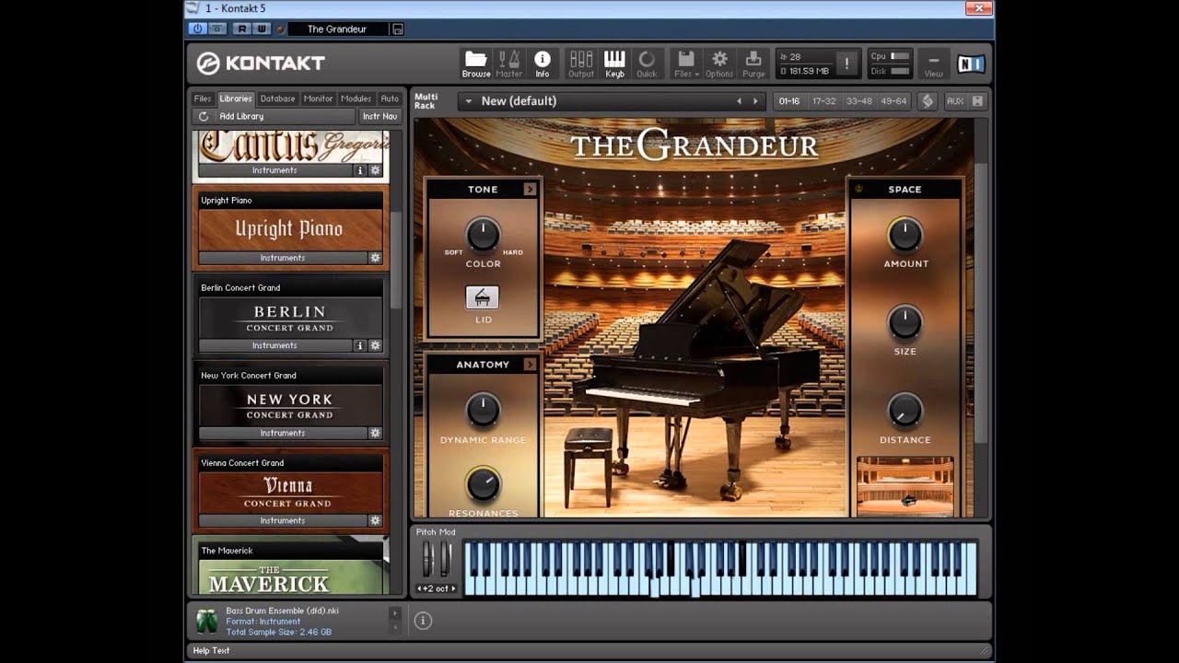The height and width of the screenshot is (663, 1179).
Task: Switch to the Libraries tab
Action: tap(236, 99)
